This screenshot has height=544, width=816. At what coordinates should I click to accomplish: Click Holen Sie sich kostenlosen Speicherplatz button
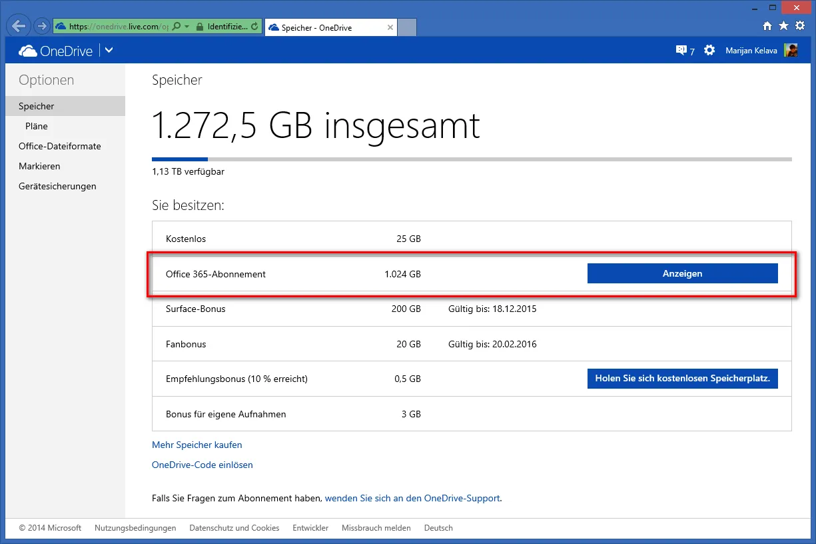click(x=682, y=379)
